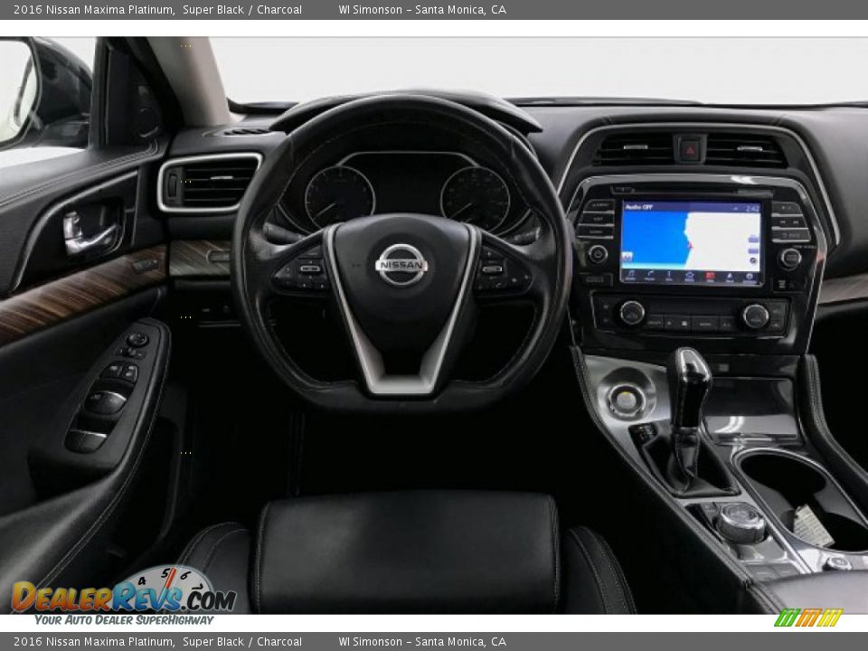Click the right climate control knob below the screen

click(756, 316)
